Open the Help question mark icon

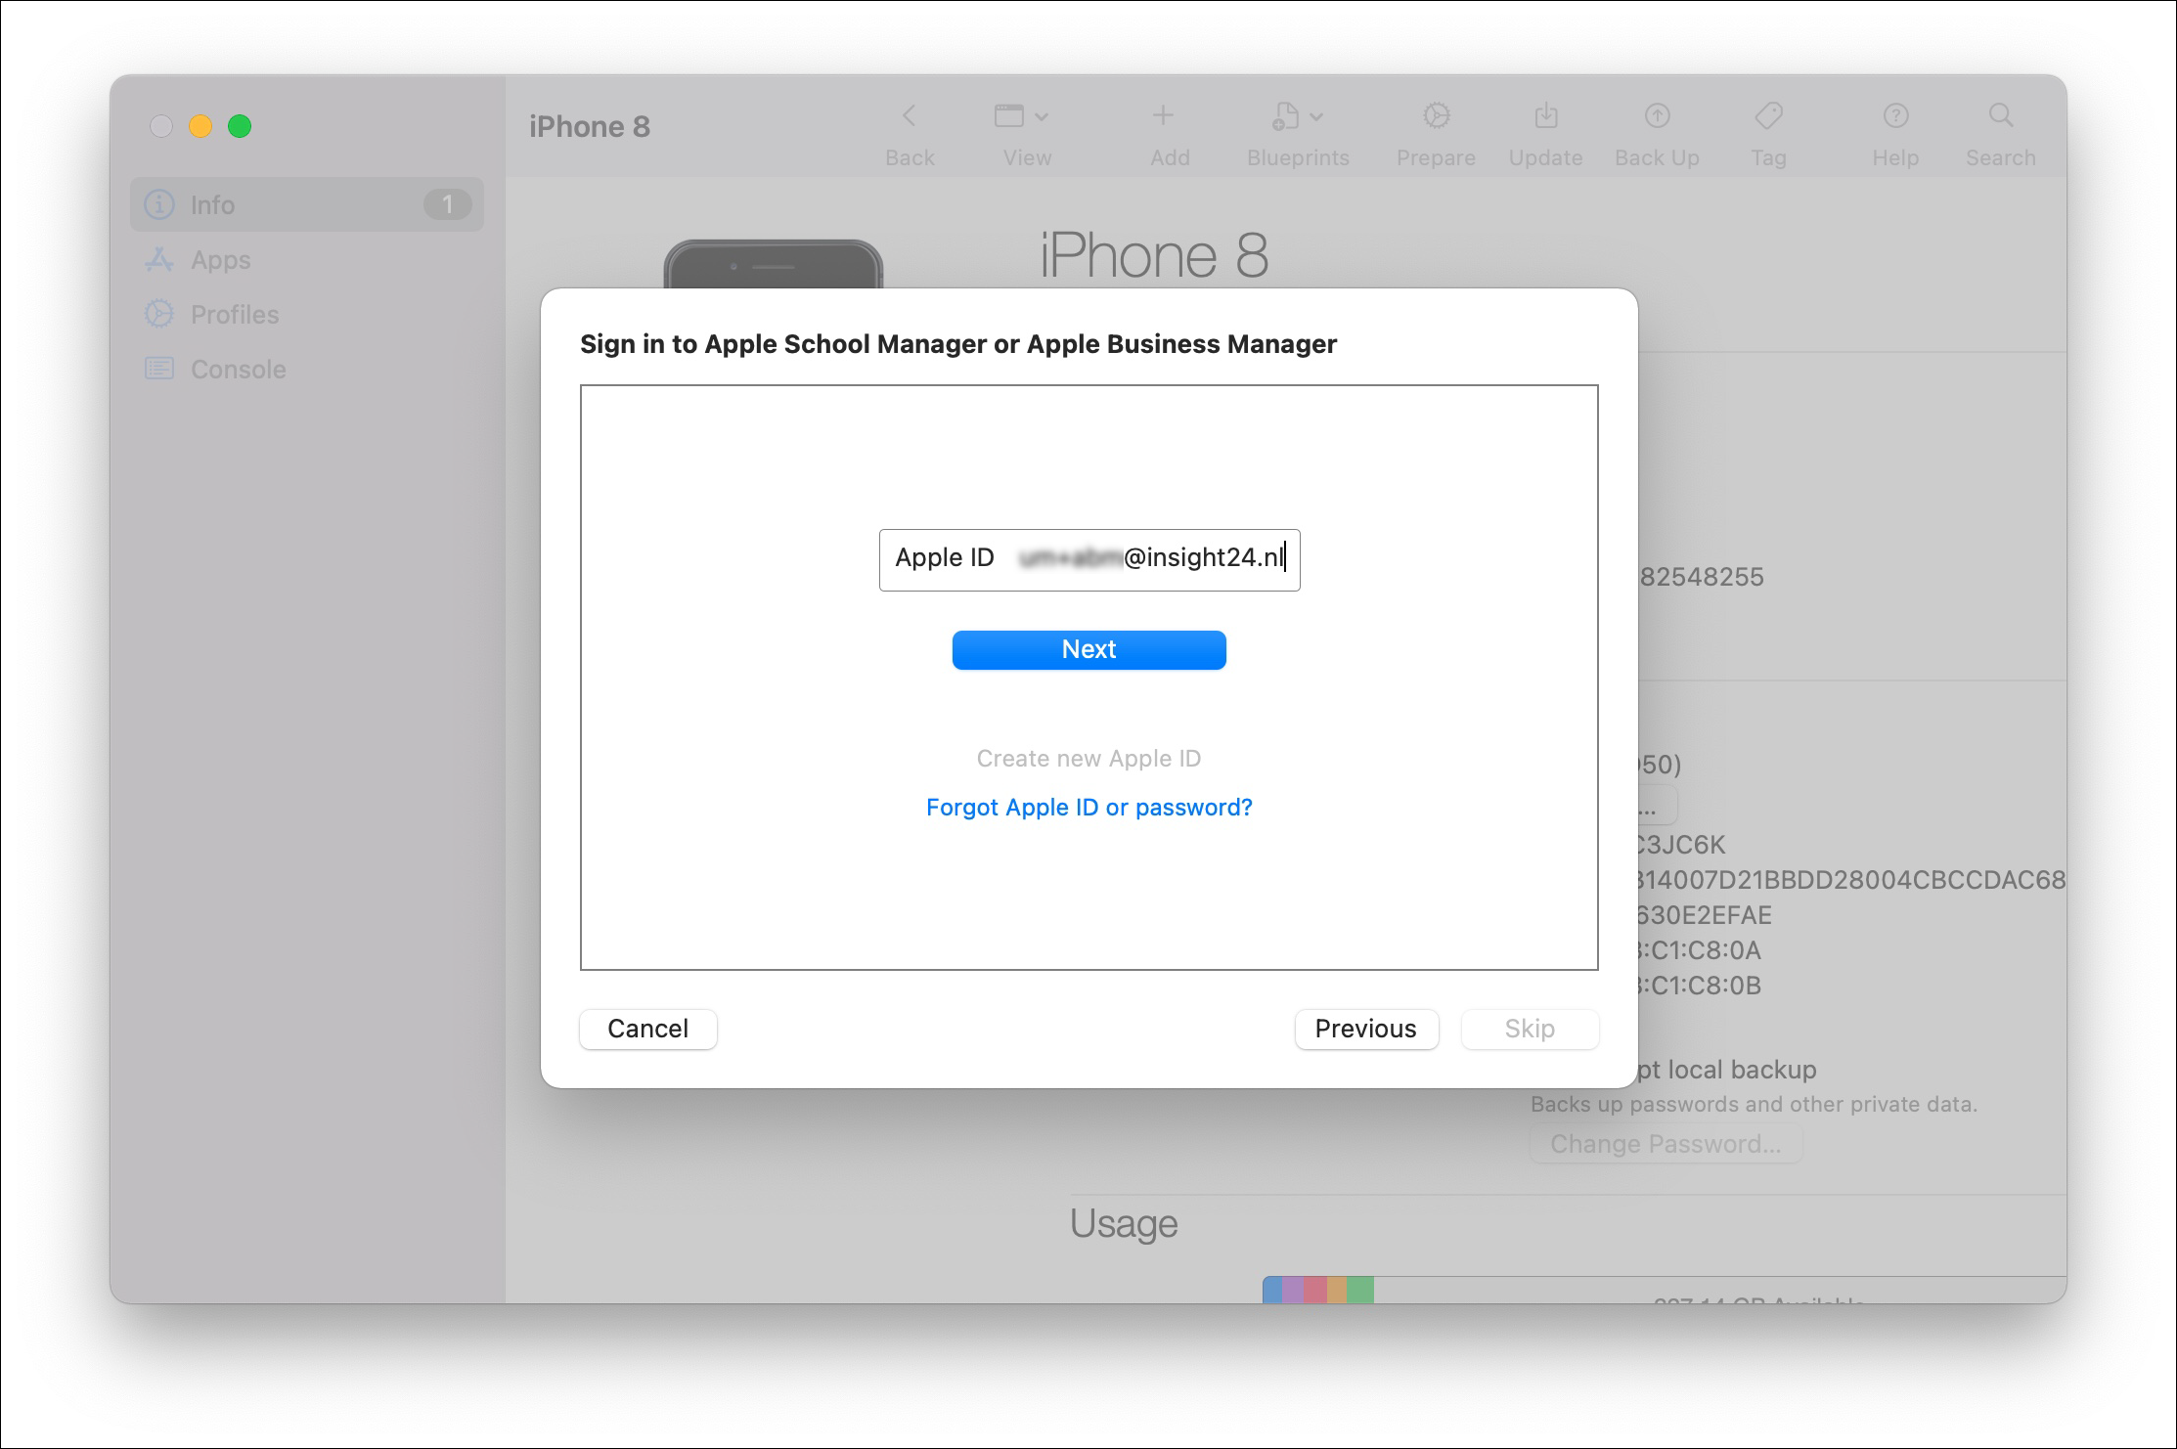coord(1895,116)
